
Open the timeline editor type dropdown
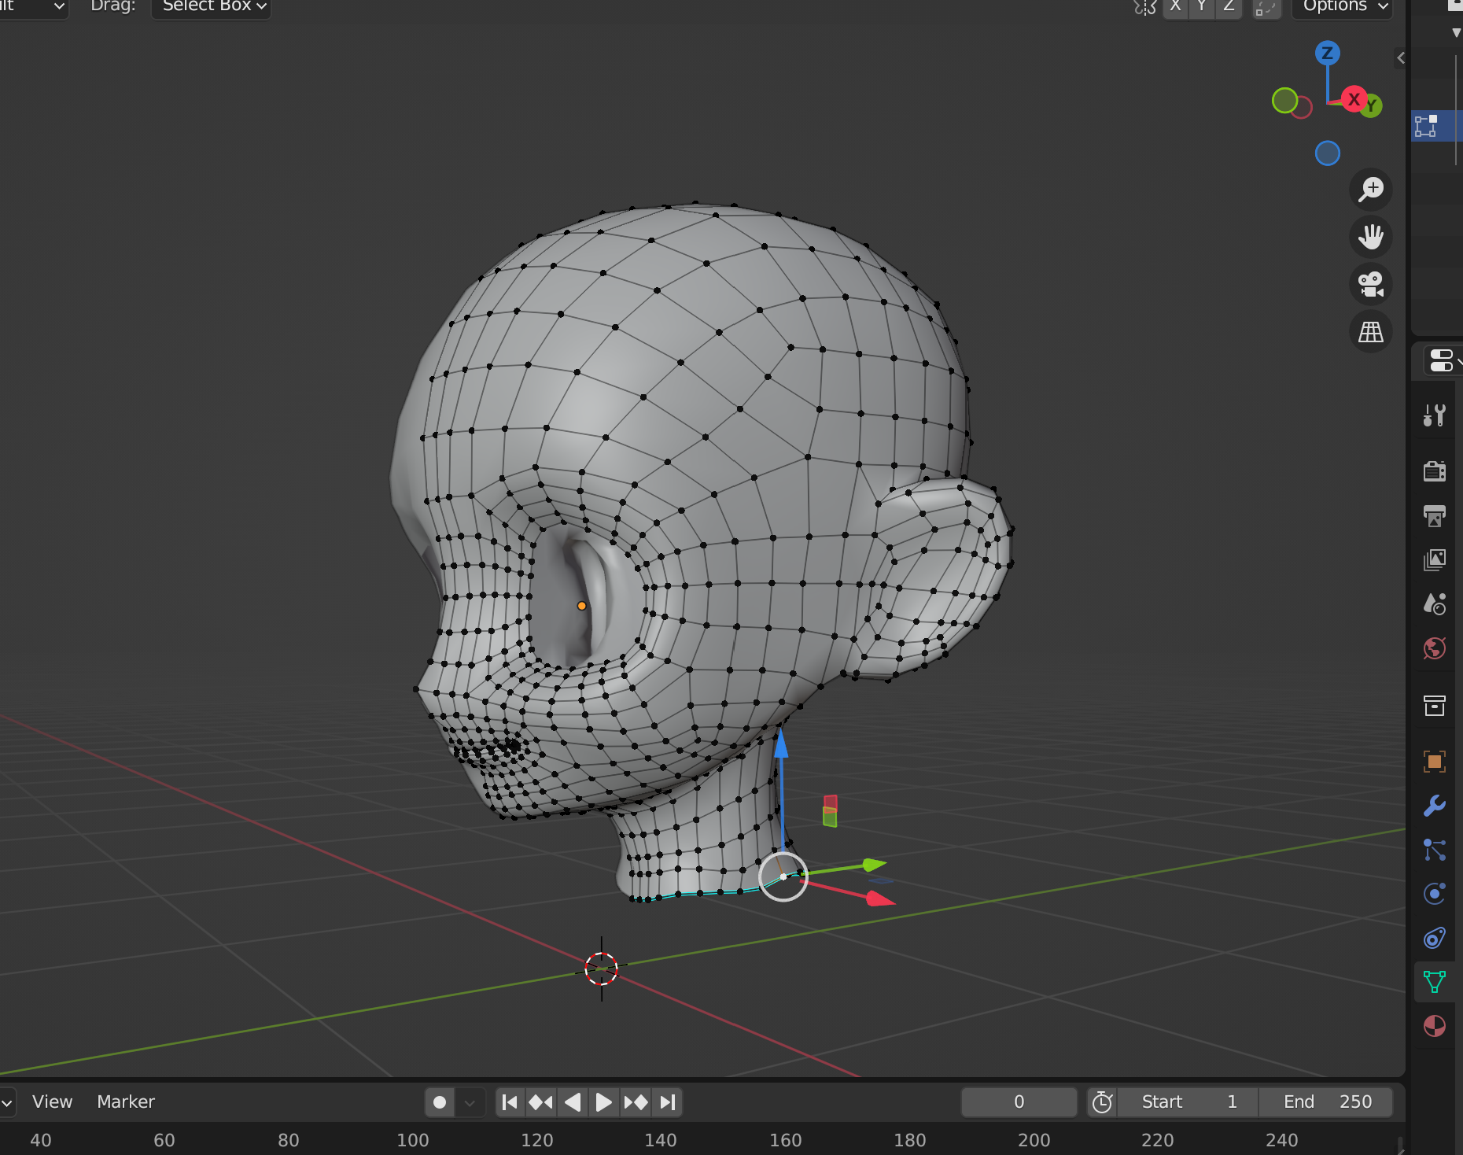pos(7,1102)
